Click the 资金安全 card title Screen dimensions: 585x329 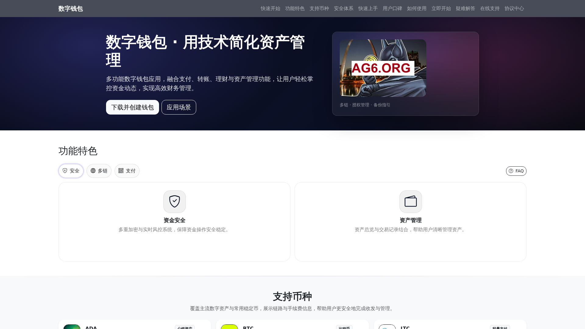(175, 220)
